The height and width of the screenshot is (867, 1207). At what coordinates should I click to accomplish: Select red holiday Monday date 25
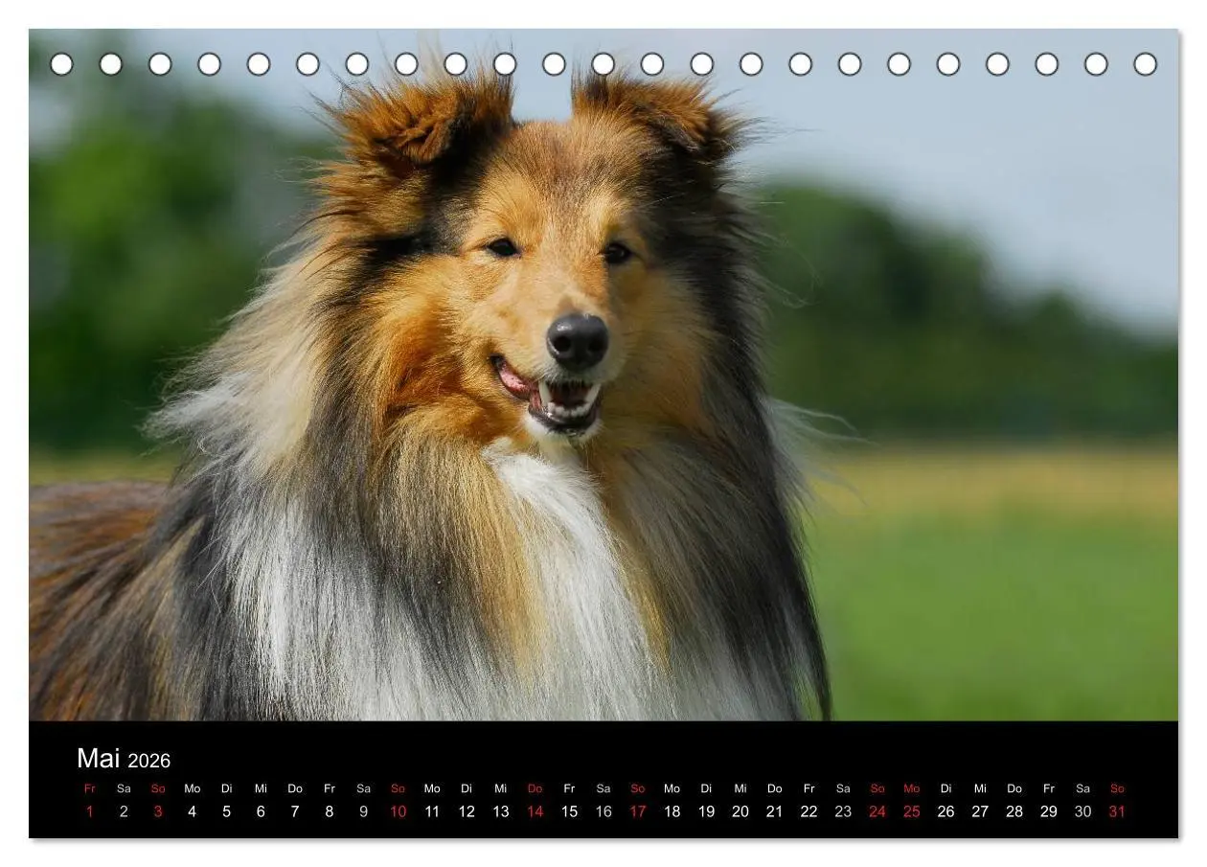912,811
